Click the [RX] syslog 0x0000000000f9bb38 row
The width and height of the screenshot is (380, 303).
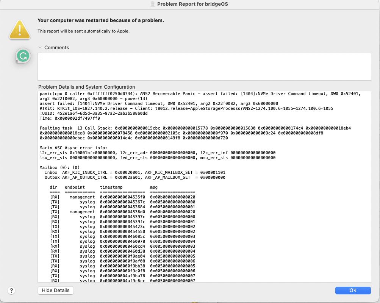(x=123, y=266)
